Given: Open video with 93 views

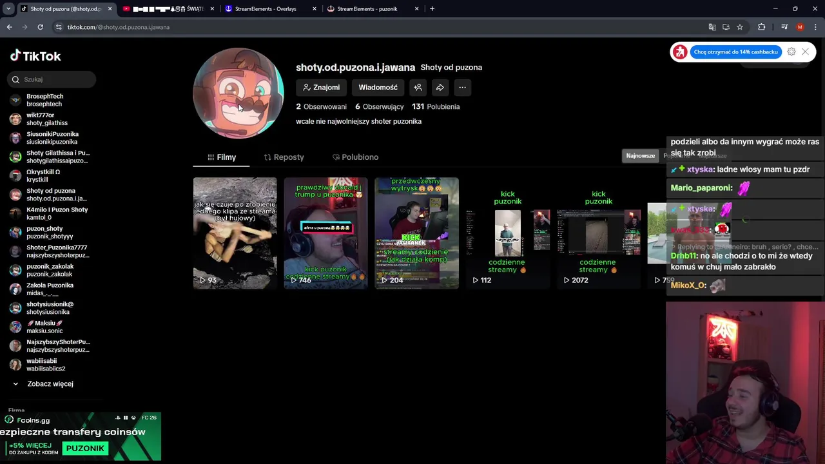Looking at the screenshot, I should pyautogui.click(x=235, y=233).
